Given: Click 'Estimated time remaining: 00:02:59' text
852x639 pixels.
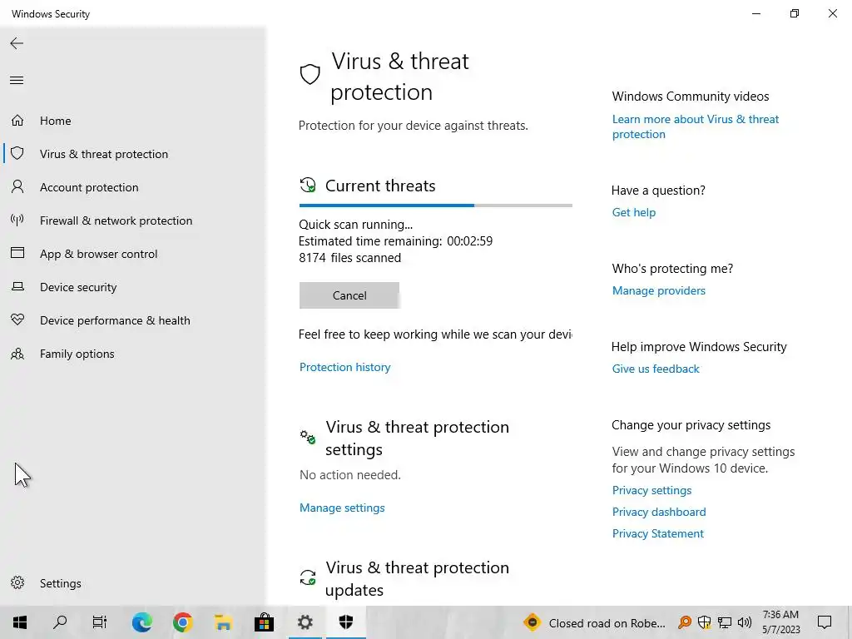Looking at the screenshot, I should (395, 241).
